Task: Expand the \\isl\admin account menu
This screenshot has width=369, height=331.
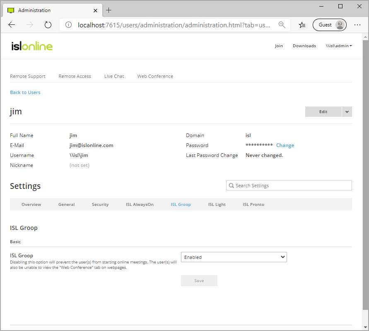Action: tap(339, 46)
